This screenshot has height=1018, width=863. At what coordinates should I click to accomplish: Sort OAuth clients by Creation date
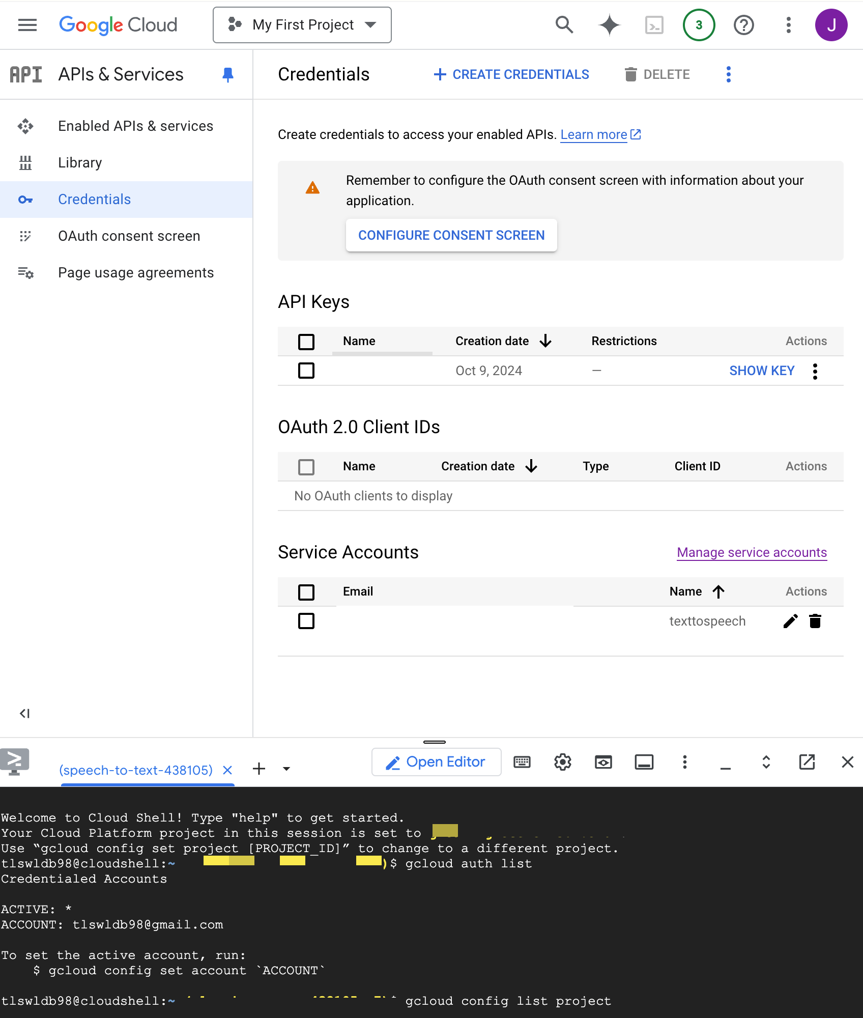click(x=489, y=466)
